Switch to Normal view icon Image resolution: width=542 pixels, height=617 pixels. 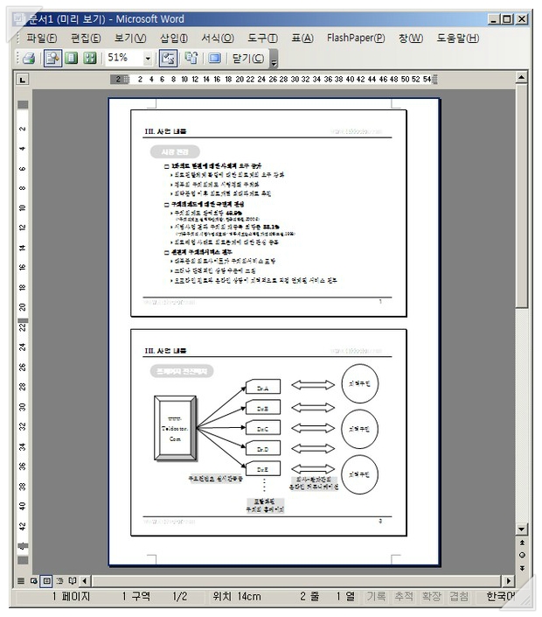point(21,580)
